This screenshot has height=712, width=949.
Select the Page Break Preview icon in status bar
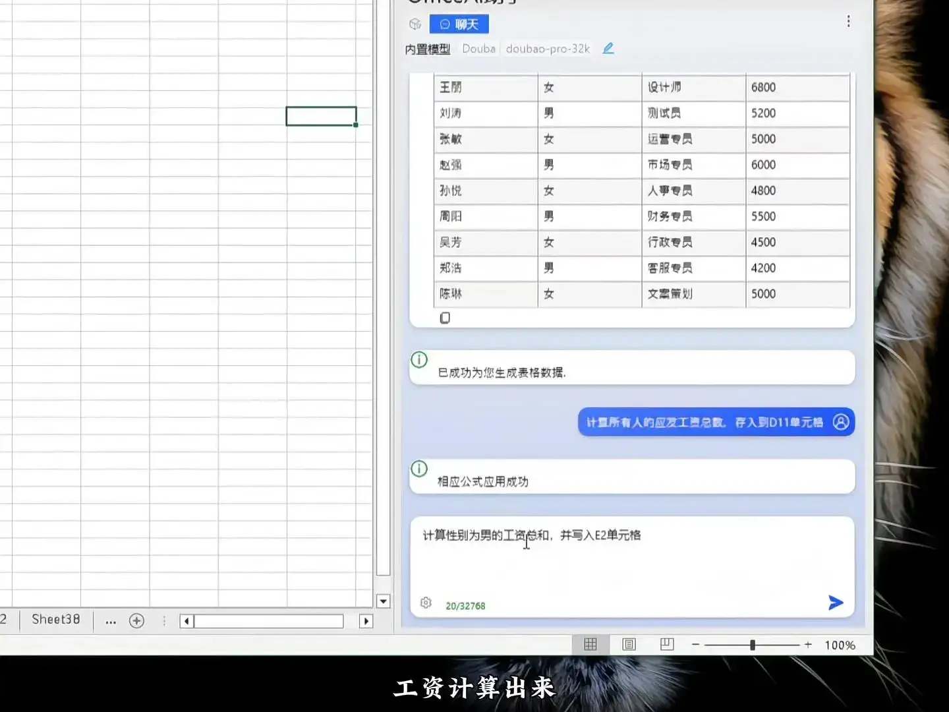click(666, 645)
